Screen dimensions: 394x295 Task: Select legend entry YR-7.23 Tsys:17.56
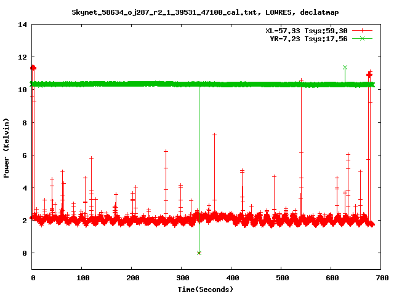click(308, 39)
